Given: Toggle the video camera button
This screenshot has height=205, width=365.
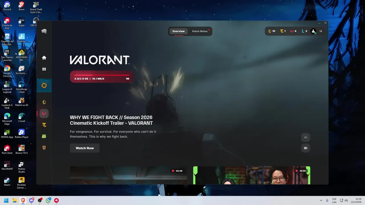Looking at the screenshot, I should (306, 148).
